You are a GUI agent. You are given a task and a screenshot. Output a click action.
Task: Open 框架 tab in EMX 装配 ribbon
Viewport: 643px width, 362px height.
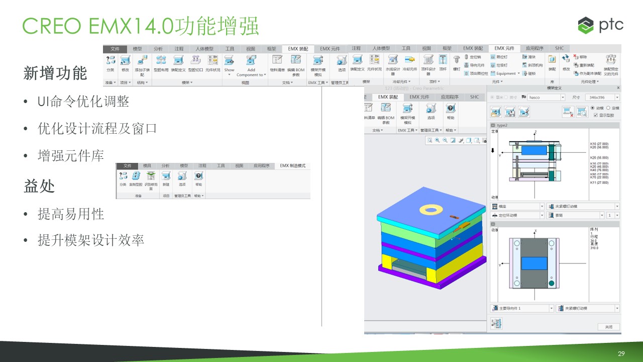point(271,49)
